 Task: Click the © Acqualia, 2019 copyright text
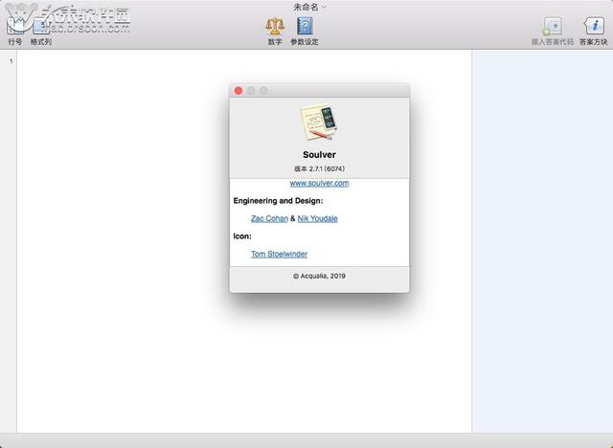point(319,276)
